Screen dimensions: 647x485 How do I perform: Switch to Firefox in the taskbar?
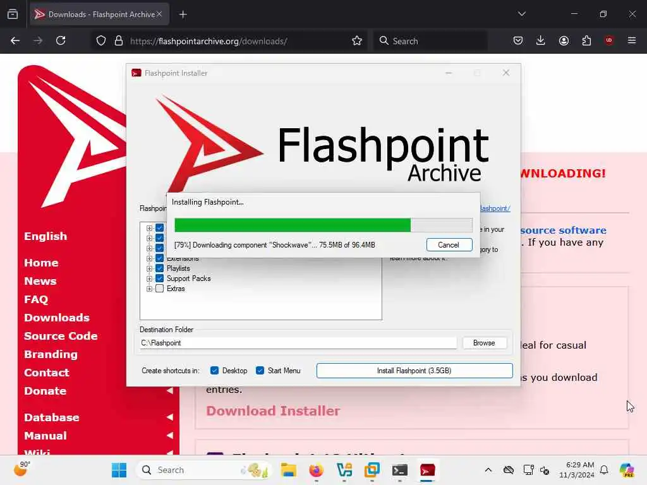click(x=317, y=470)
